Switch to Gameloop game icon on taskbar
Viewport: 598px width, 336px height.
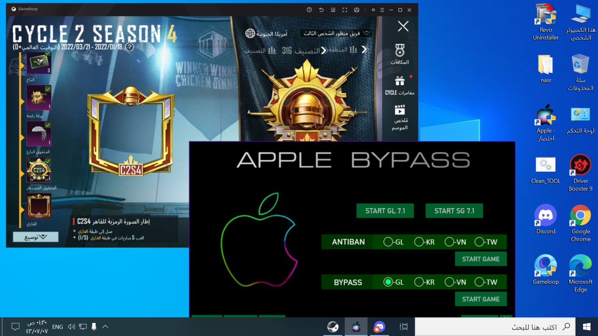(333, 327)
